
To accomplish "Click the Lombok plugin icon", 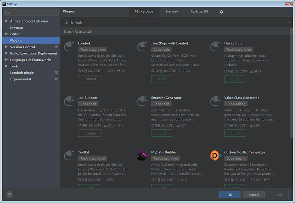I will pos(69,46).
